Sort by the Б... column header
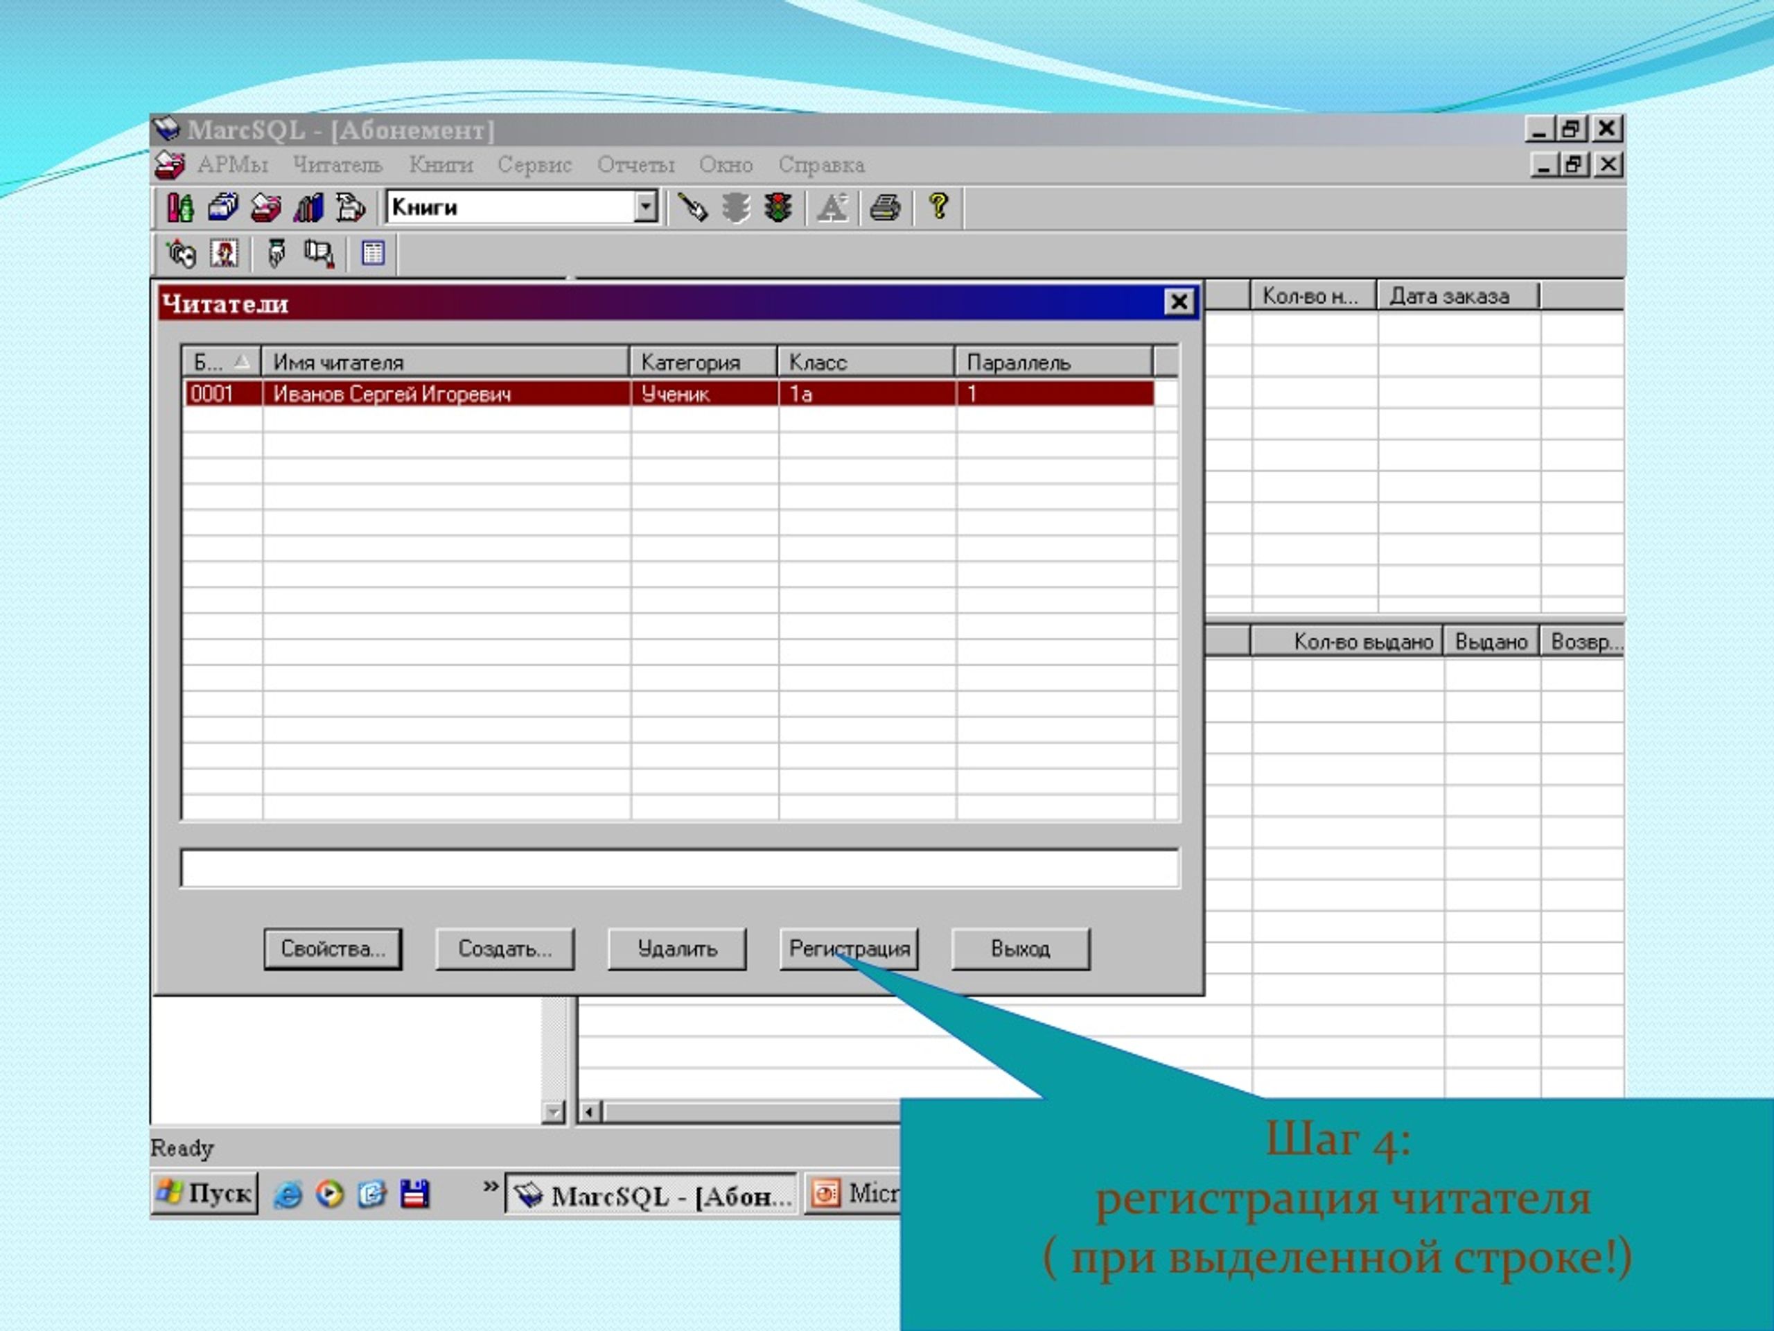The height and width of the screenshot is (1331, 1774). 221,362
